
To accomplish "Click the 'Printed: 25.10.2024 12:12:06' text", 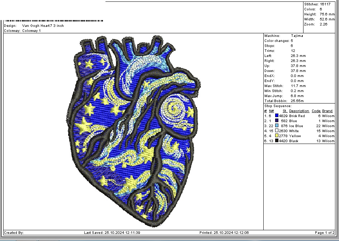I will click(224, 233).
